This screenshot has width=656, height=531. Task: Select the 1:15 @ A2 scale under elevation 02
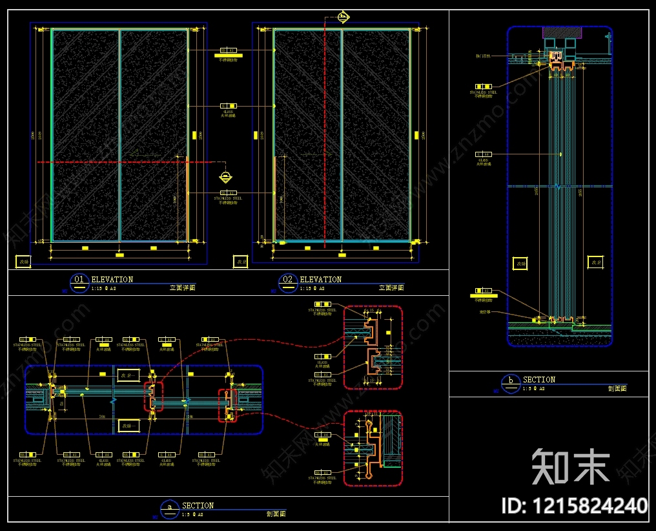point(312,289)
